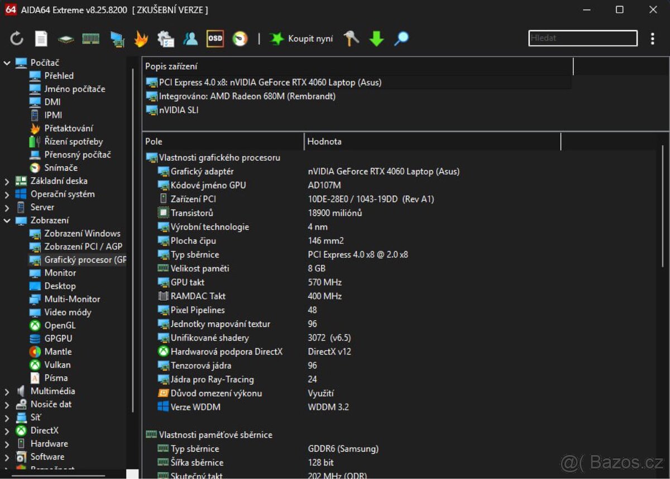Click the magnifier search icon

click(401, 39)
